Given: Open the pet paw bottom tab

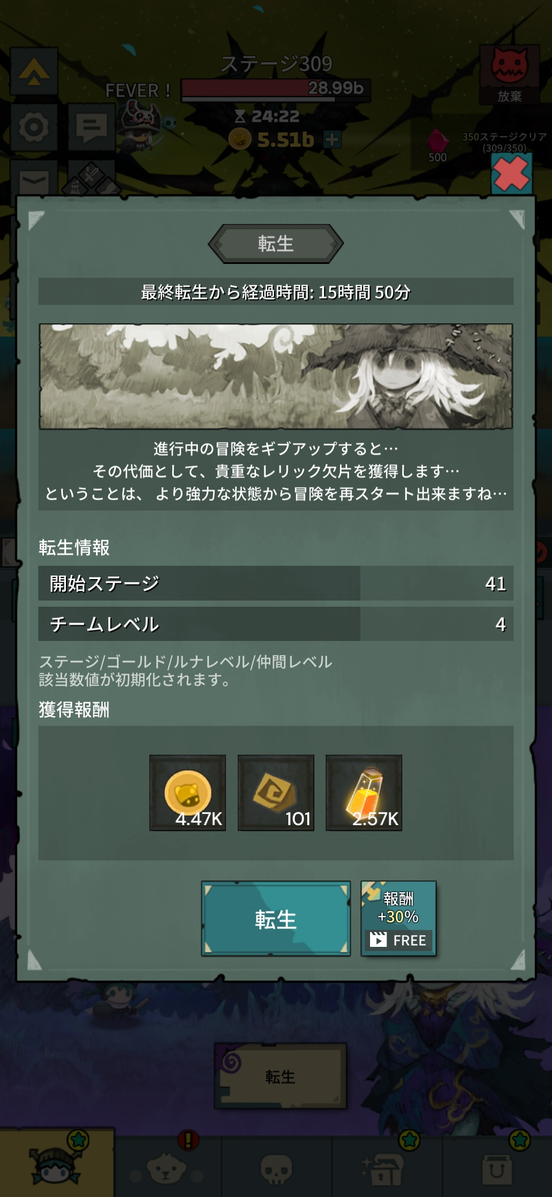Looking at the screenshot, I should pyautogui.click(x=167, y=1167).
